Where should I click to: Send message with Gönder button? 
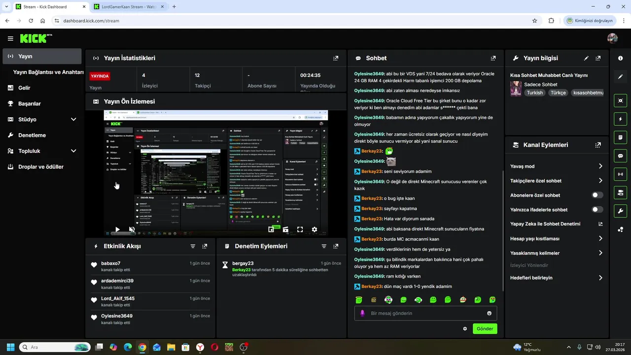point(485,329)
